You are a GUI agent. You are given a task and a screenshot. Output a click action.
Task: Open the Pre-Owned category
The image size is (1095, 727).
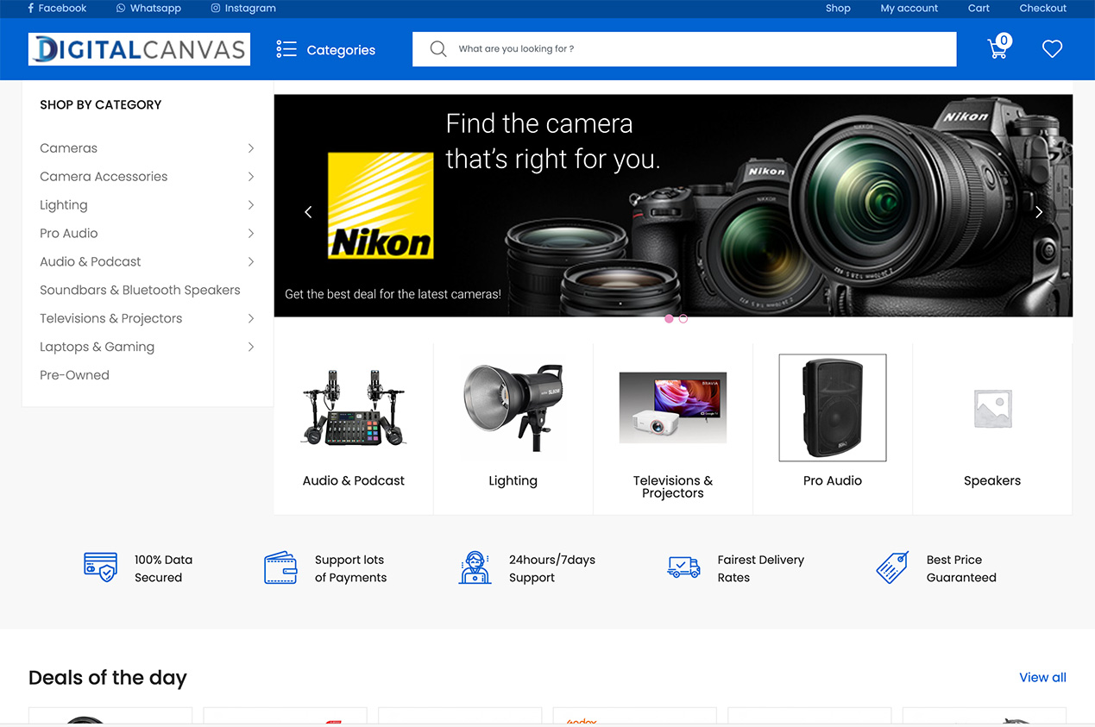point(74,375)
